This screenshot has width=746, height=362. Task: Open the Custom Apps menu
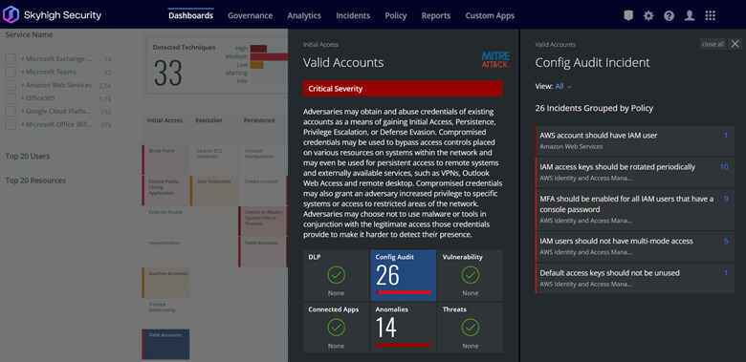click(x=490, y=15)
